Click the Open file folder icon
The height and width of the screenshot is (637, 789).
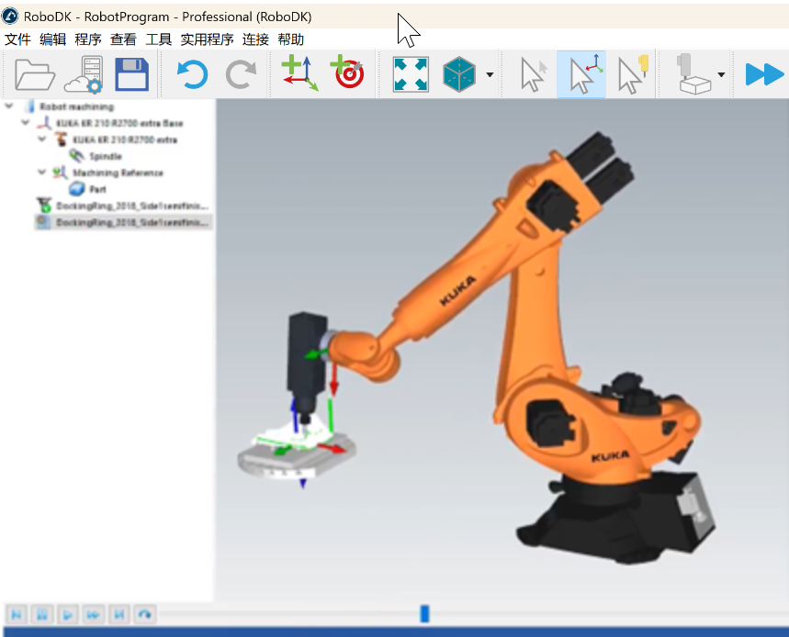36,74
